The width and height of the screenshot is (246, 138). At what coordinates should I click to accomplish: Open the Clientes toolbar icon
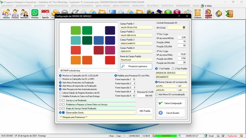[6, 13]
